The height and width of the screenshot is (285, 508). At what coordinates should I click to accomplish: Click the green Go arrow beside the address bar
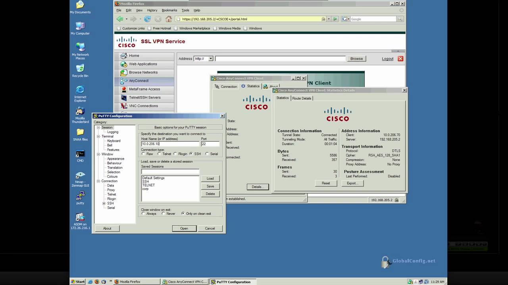click(335, 19)
